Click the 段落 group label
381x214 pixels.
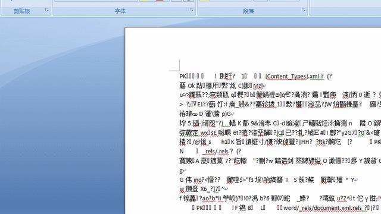tap(248, 11)
